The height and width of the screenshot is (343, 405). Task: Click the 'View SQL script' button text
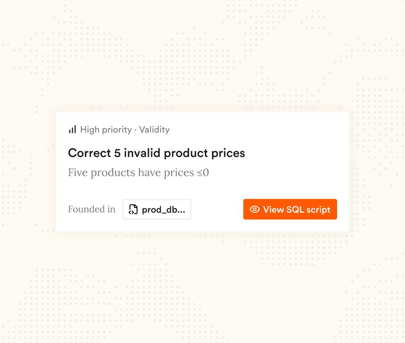[297, 209]
